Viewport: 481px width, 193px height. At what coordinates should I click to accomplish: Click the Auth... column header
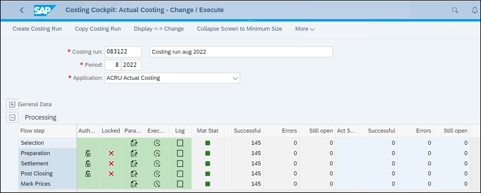tap(88, 131)
